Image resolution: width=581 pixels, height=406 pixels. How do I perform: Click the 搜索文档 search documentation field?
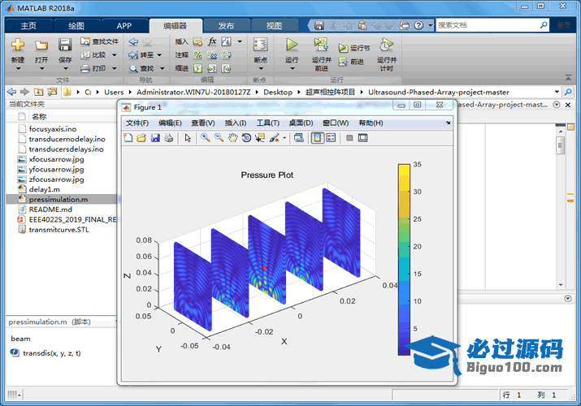coord(488,25)
